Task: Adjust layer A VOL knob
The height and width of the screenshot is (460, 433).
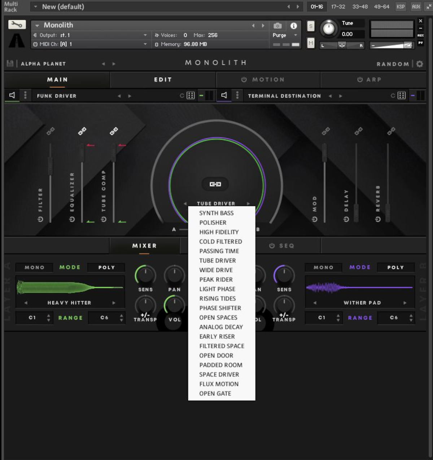Action: tap(175, 305)
